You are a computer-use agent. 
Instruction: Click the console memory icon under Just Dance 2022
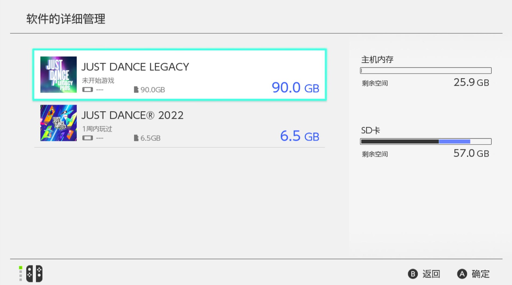point(88,138)
